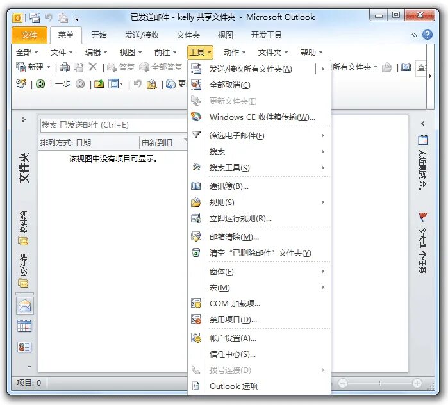The height and width of the screenshot is (405, 448).
Task: Choose 全部取消(C) in Tools menu
Action: [x=259, y=85]
